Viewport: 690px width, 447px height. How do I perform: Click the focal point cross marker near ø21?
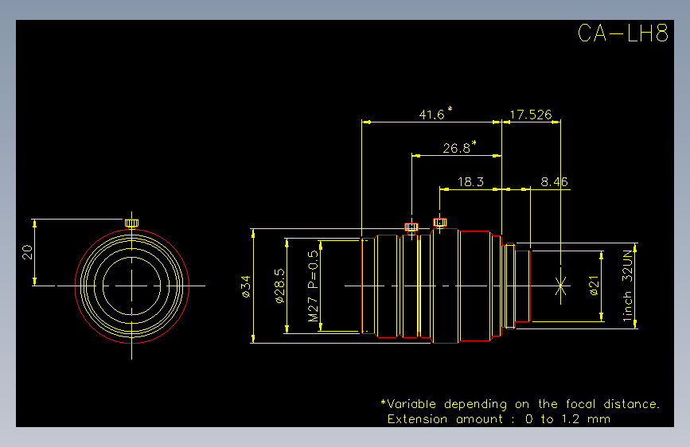(560, 286)
